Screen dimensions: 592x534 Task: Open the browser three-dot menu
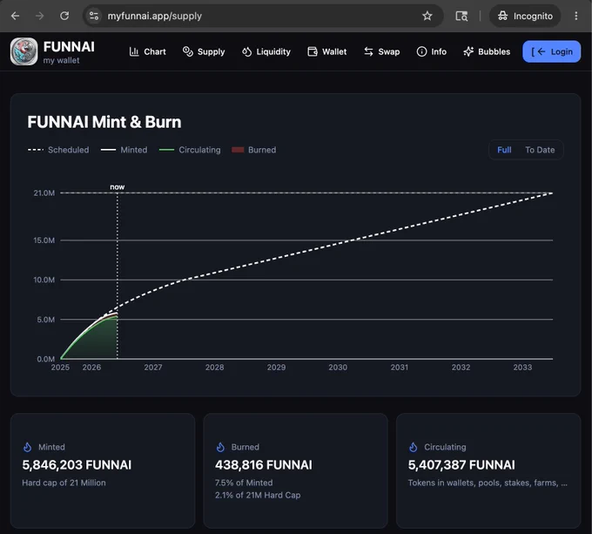coord(575,16)
